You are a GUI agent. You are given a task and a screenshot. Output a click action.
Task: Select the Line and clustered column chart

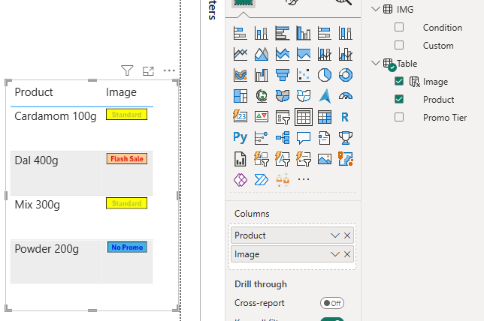(346, 54)
